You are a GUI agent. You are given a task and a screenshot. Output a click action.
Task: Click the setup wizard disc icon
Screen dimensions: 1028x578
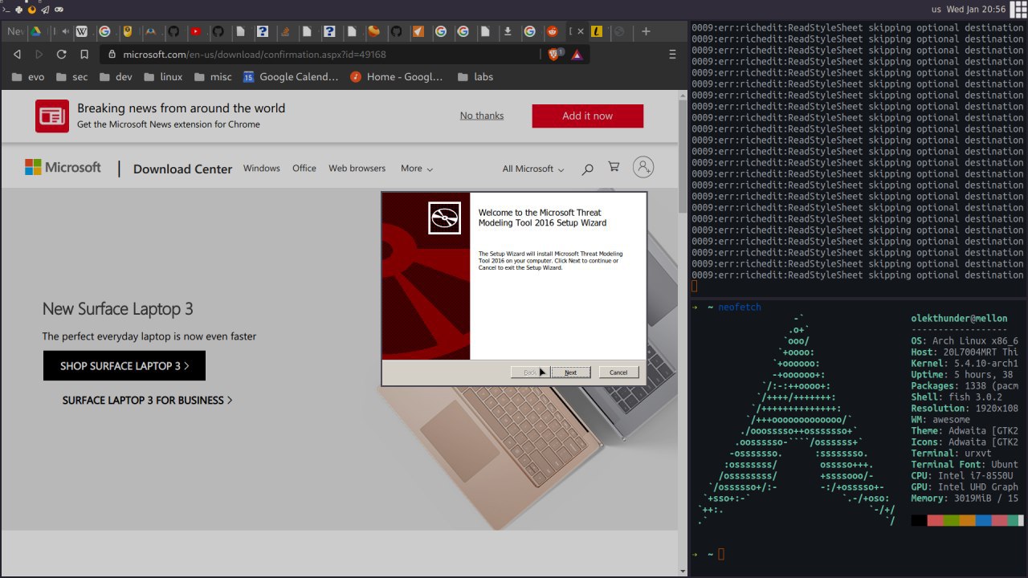point(444,218)
